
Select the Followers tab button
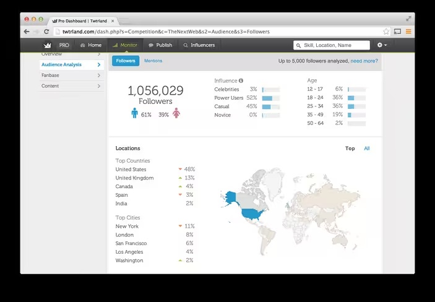[126, 61]
